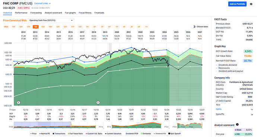Click the split marker near FY 12/12
This screenshot has width=257, height=137.
tap(19, 102)
